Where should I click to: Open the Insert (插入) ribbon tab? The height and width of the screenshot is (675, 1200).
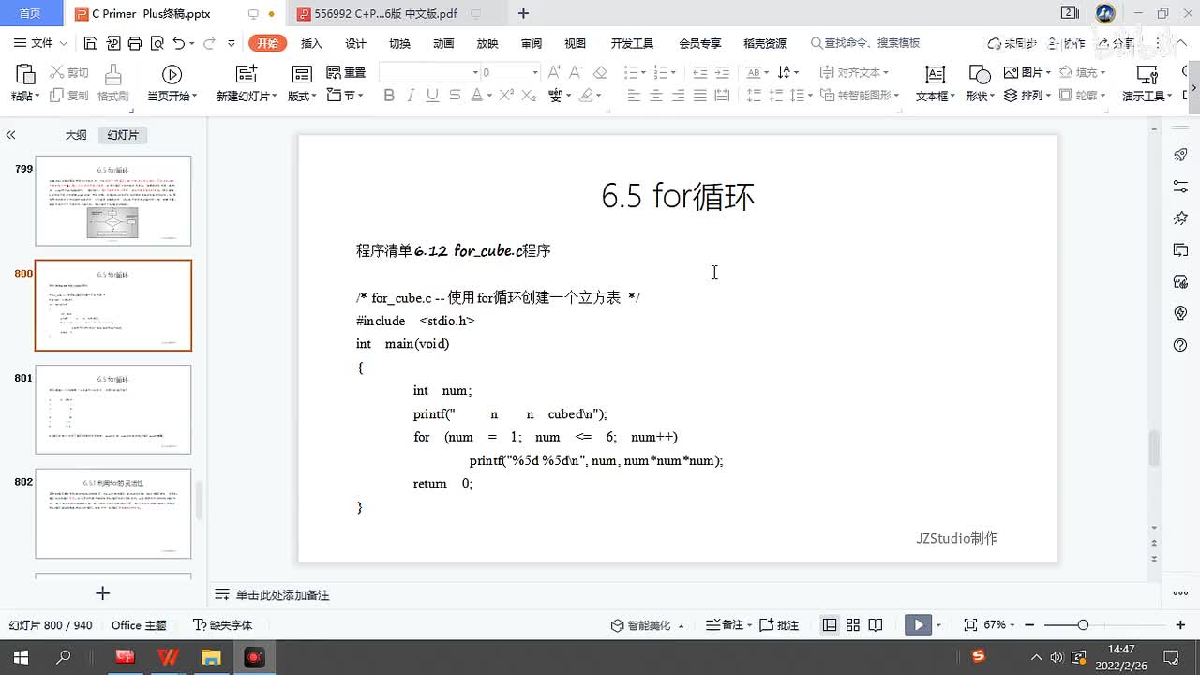[311, 43]
